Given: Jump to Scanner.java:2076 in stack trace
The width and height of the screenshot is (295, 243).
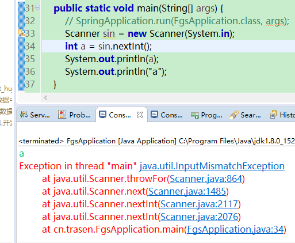Looking at the screenshot, I should (x=199, y=217).
